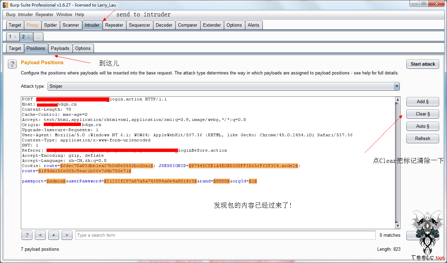Click the plus search options button
Image resolution: width=447 pixels, height=263 pixels.
tap(54, 235)
